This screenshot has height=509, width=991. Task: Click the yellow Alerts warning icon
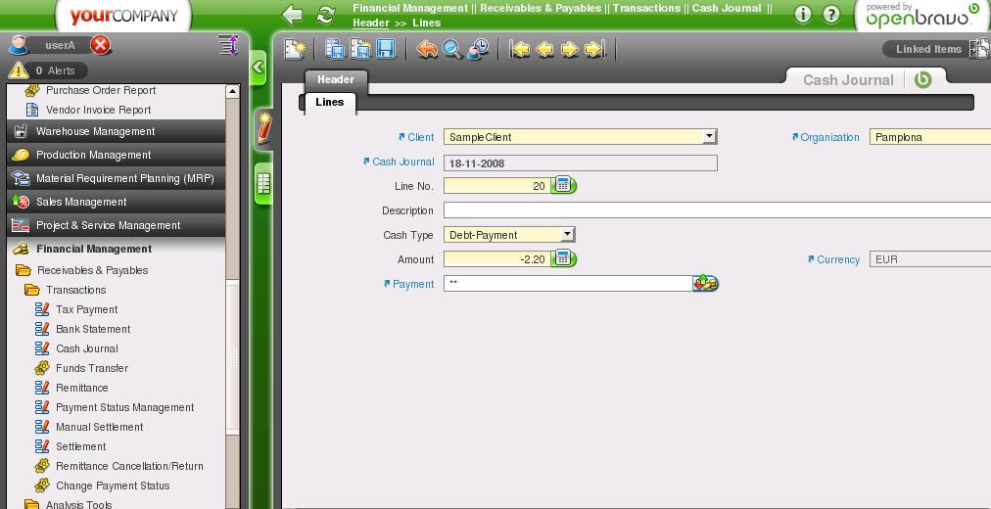19,70
